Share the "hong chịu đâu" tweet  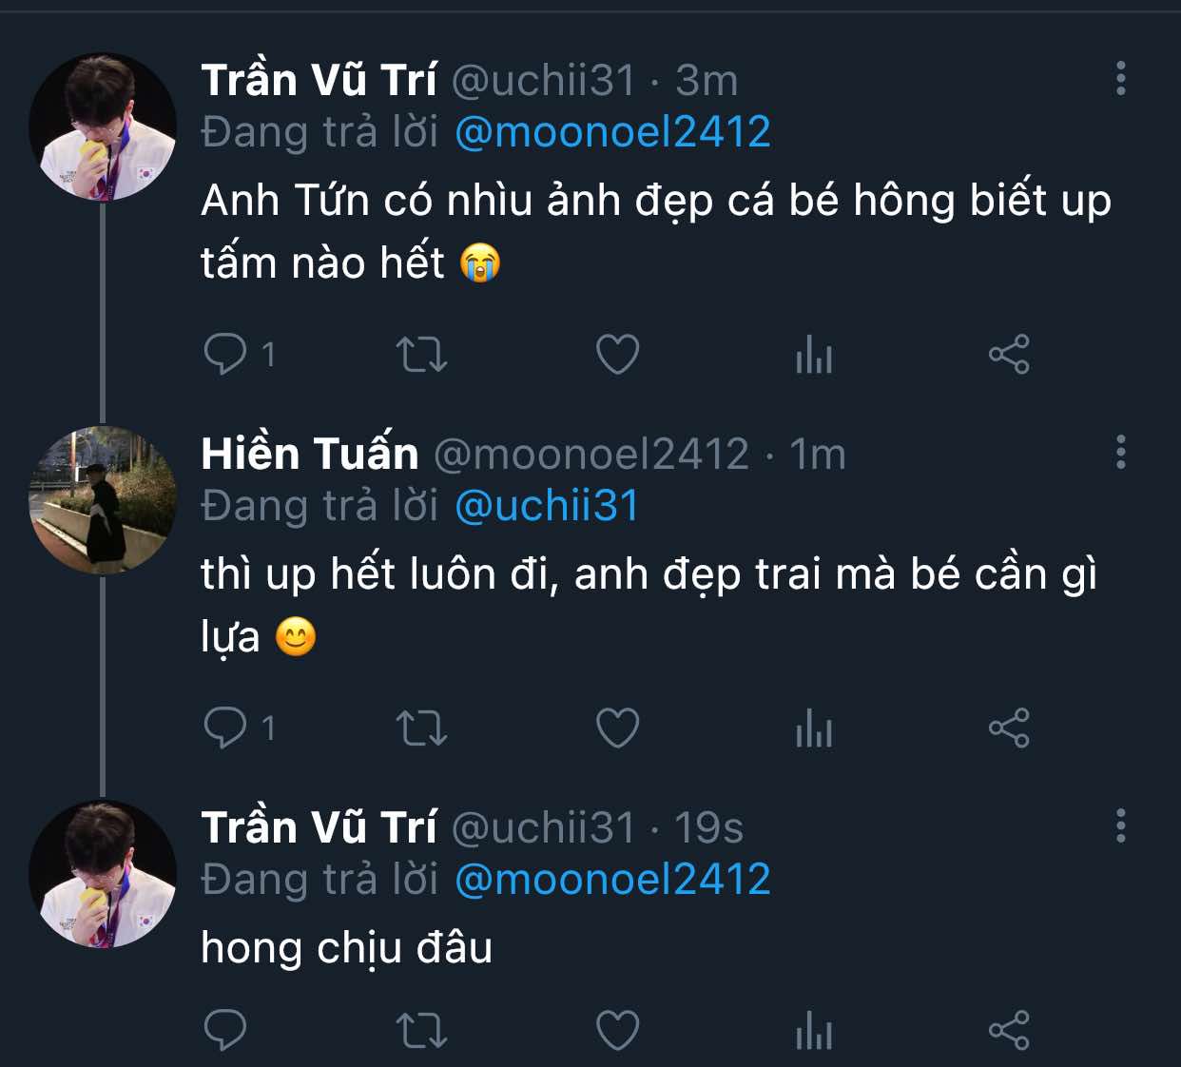[x=1009, y=1031]
